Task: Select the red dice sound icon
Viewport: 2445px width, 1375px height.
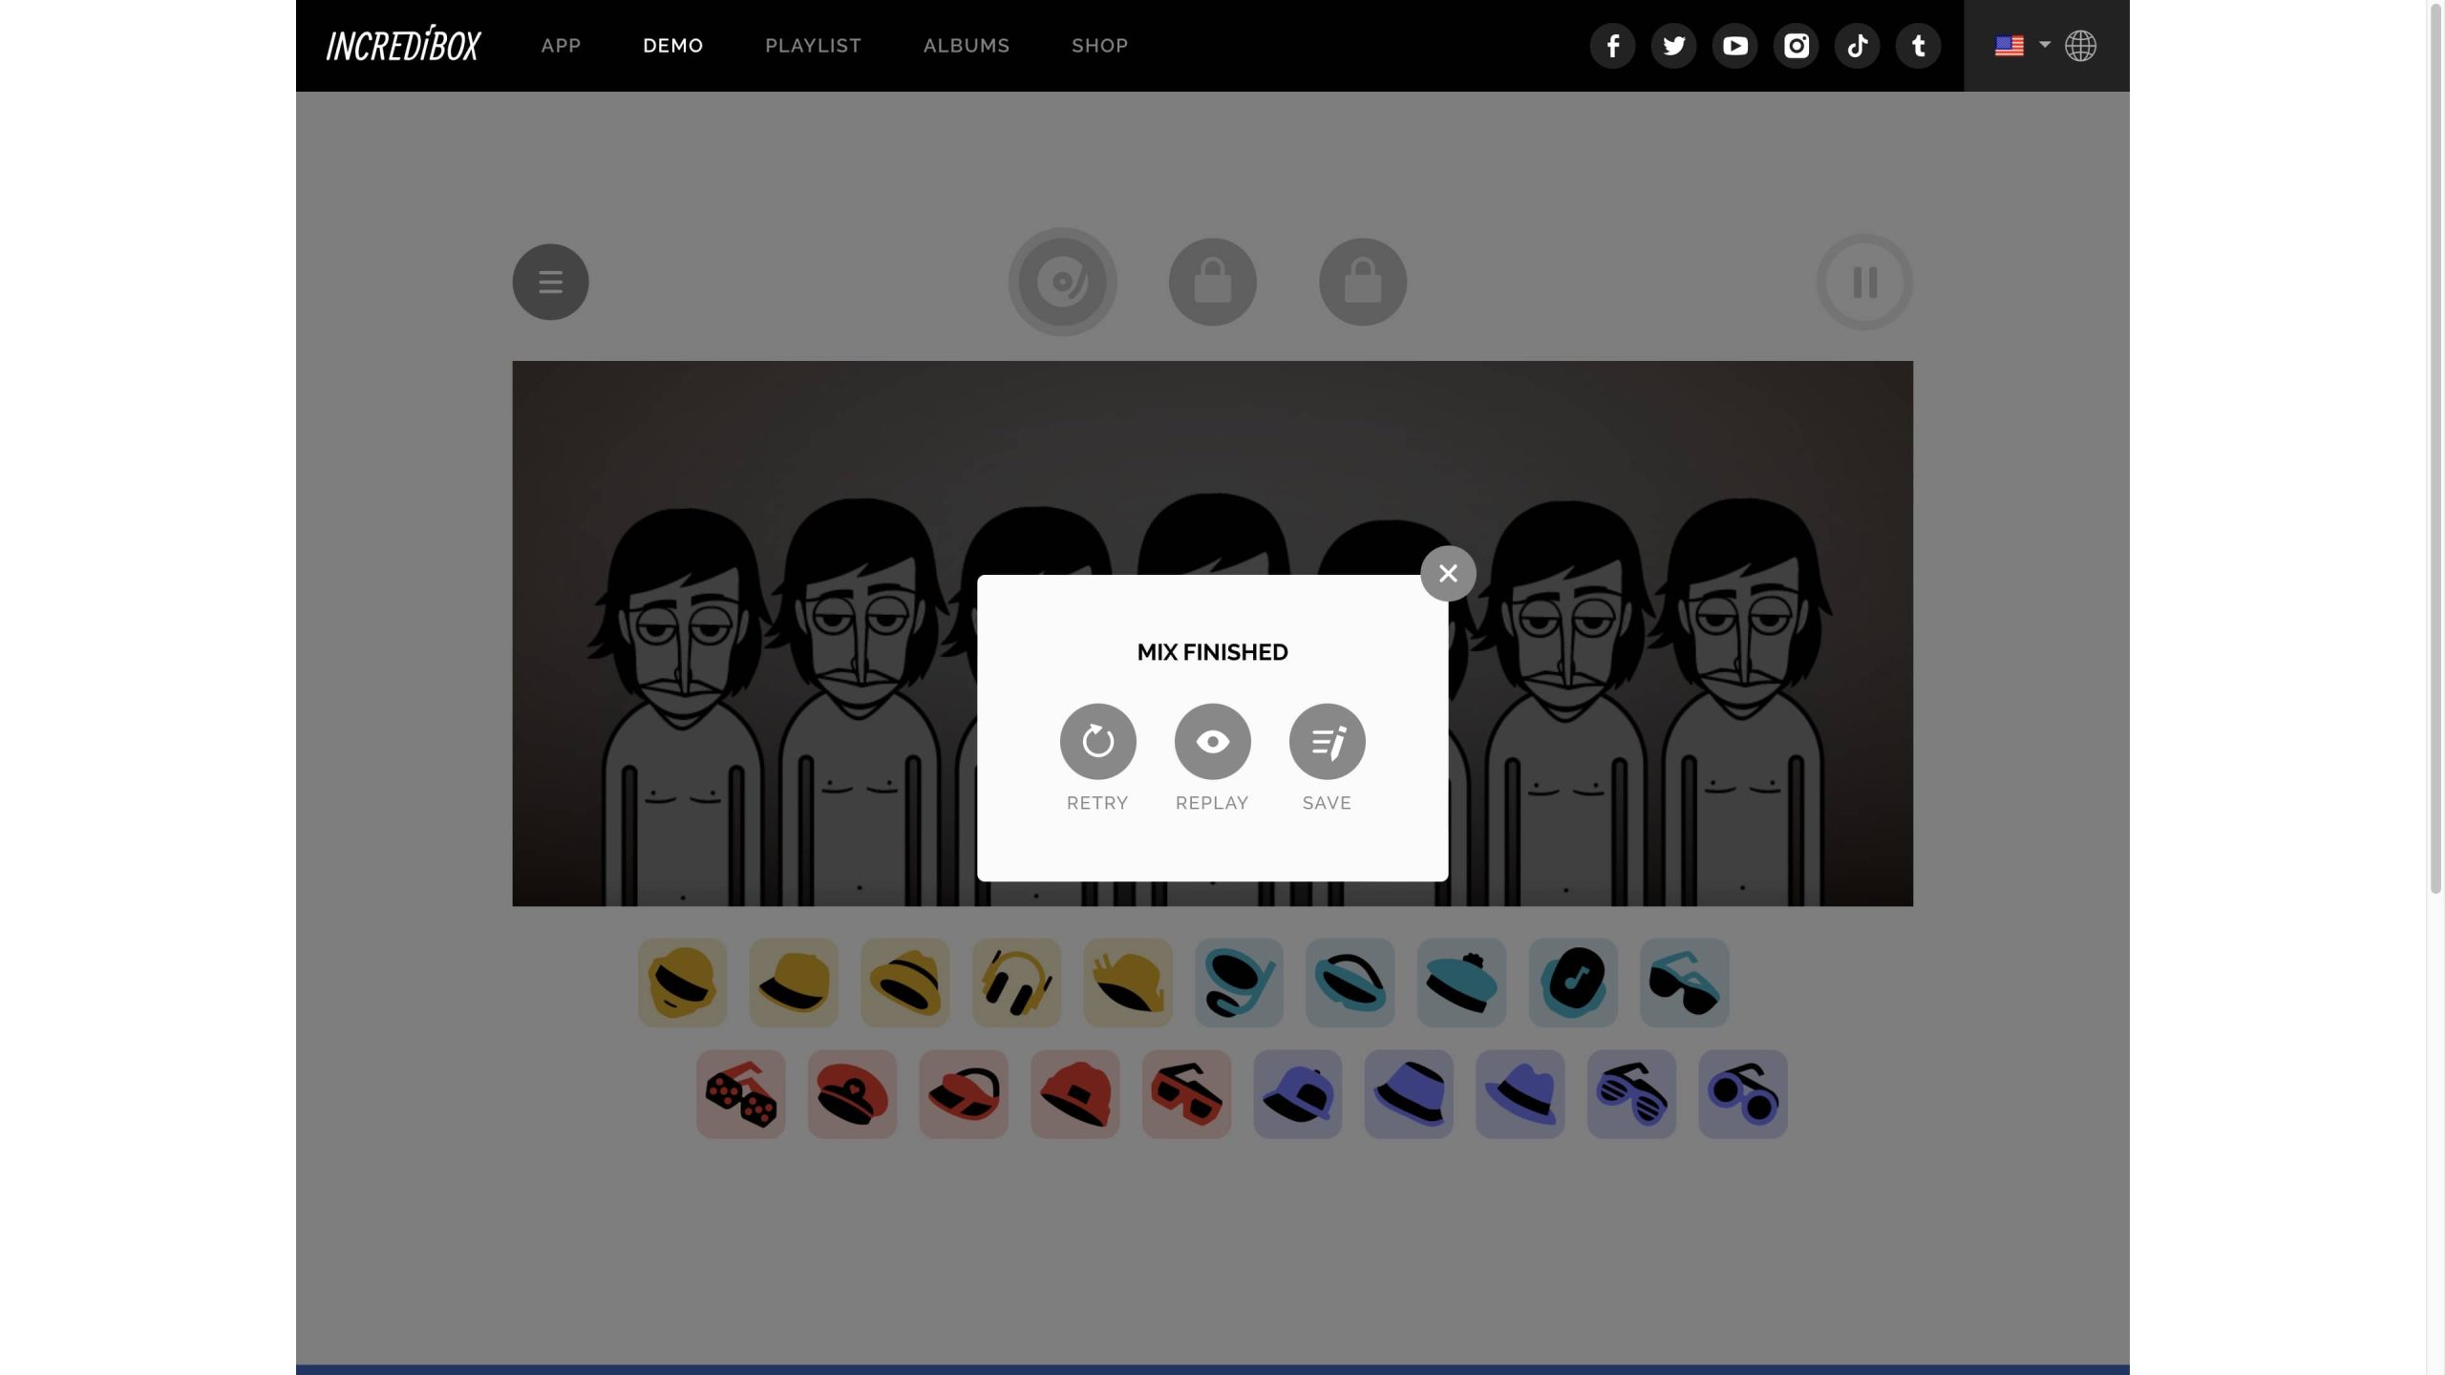Action: pyautogui.click(x=740, y=1094)
